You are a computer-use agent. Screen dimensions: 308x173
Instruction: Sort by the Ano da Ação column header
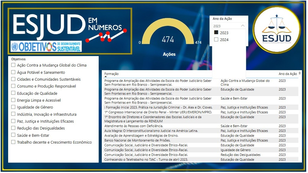point(288,74)
